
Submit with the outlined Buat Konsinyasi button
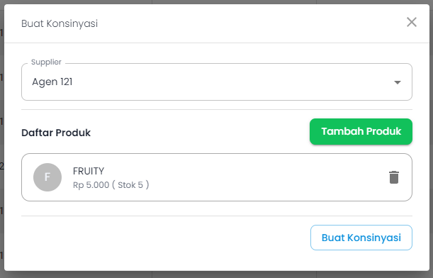[361, 238]
